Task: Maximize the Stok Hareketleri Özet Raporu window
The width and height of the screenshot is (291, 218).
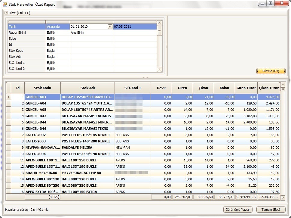Action: click(271, 3)
